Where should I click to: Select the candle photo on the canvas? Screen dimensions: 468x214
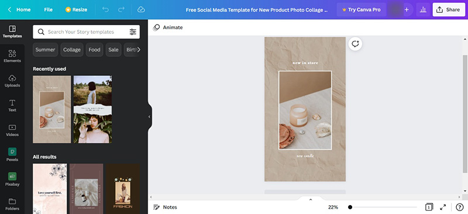point(305,110)
